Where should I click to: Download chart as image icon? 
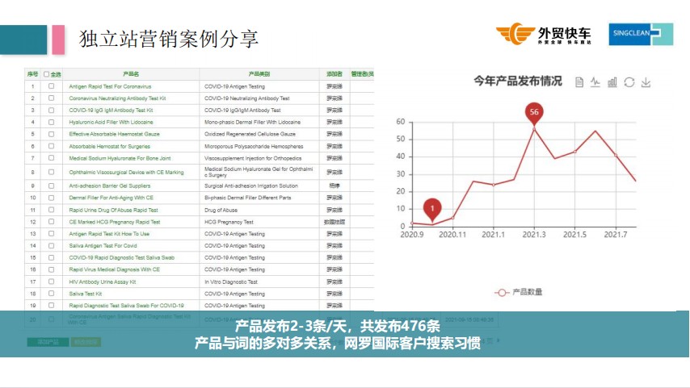pyautogui.click(x=646, y=82)
